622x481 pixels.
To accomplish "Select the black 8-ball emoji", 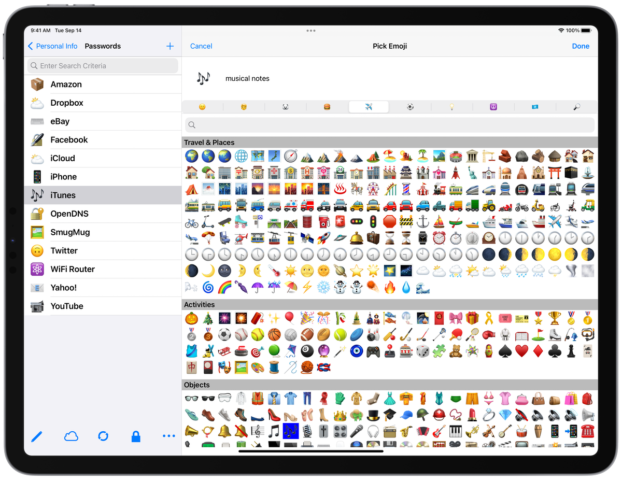I will 307,351.
